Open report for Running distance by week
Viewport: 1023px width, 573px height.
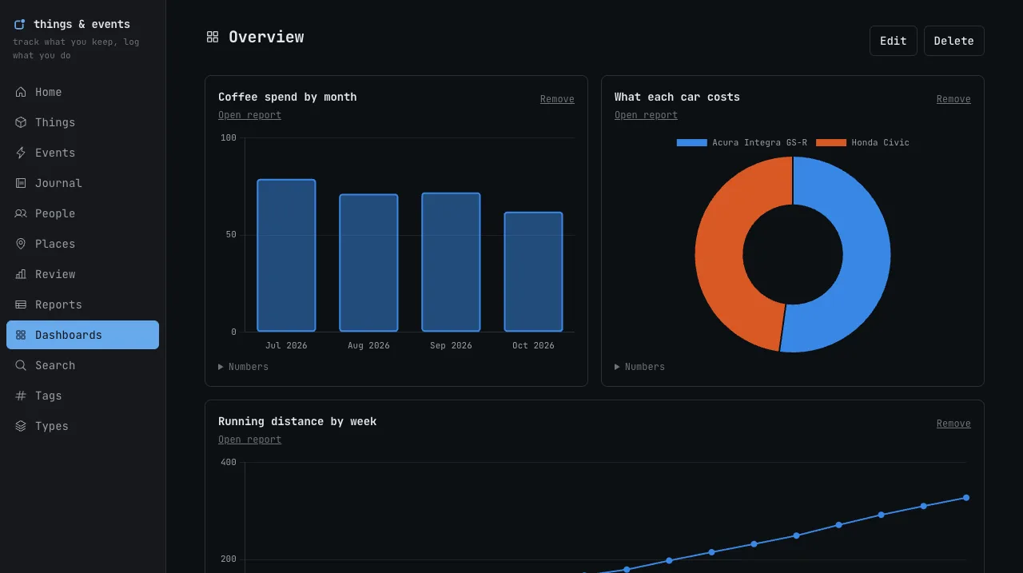coord(249,440)
